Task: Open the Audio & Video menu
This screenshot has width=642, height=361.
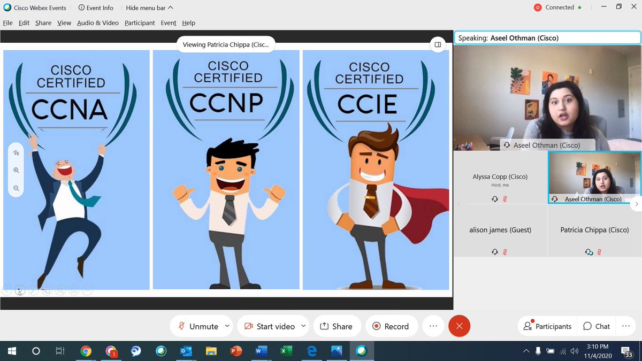Action: (98, 23)
